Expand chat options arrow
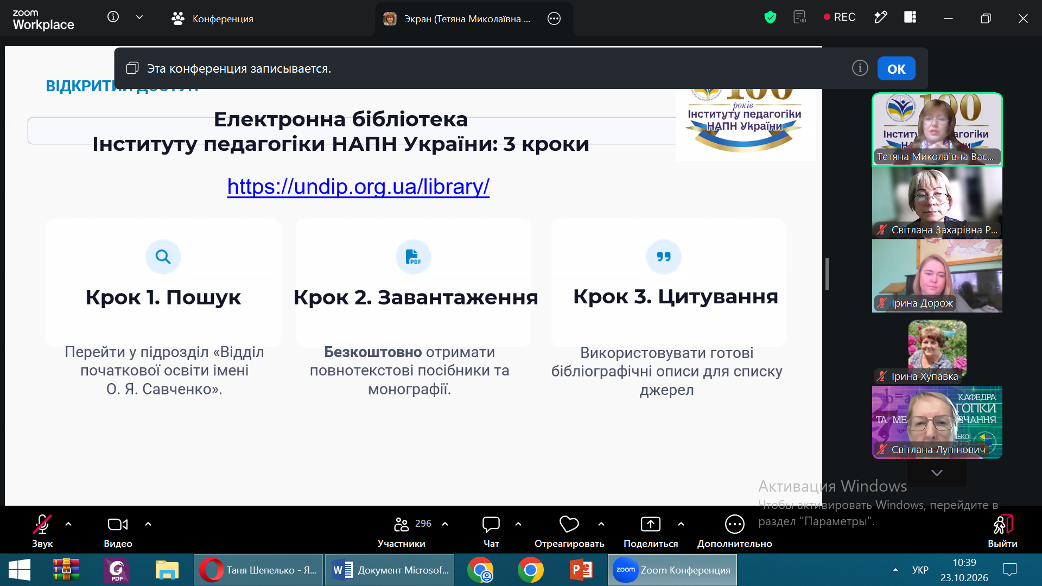The width and height of the screenshot is (1042, 586). pyautogui.click(x=518, y=524)
